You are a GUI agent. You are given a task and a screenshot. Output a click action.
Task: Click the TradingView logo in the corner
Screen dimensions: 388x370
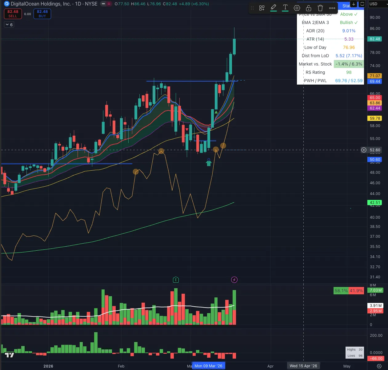(10, 355)
